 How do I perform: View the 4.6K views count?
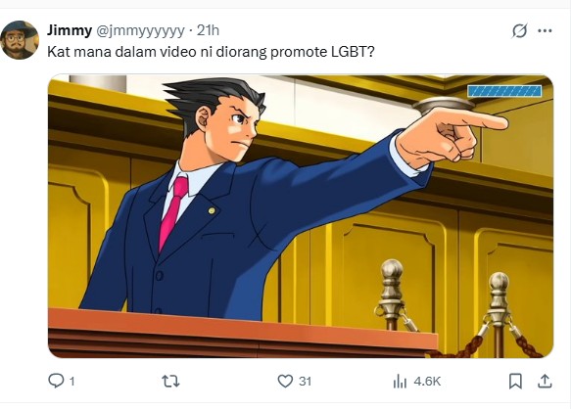427,382
